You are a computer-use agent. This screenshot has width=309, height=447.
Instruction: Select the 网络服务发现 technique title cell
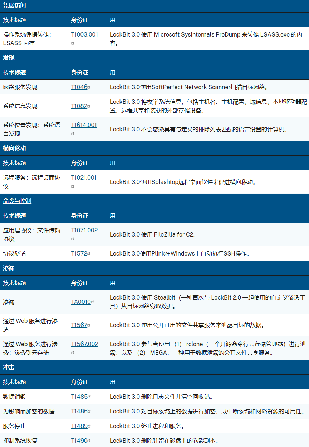coord(33,87)
